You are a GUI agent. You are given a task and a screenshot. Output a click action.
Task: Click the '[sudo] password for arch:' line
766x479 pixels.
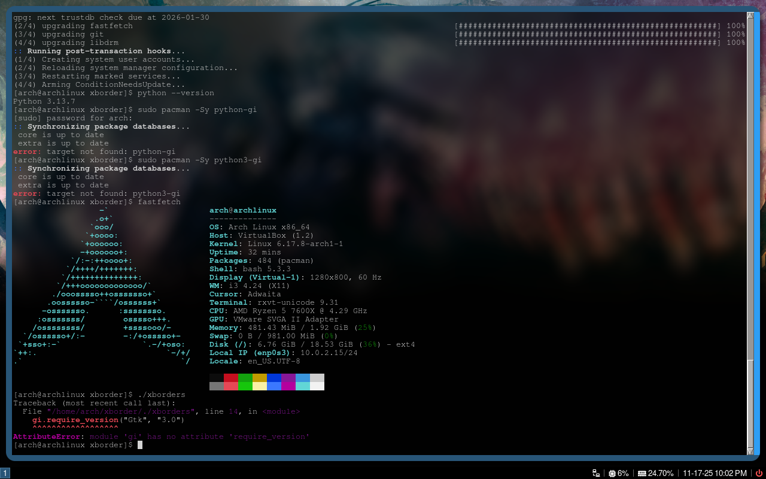(x=73, y=118)
